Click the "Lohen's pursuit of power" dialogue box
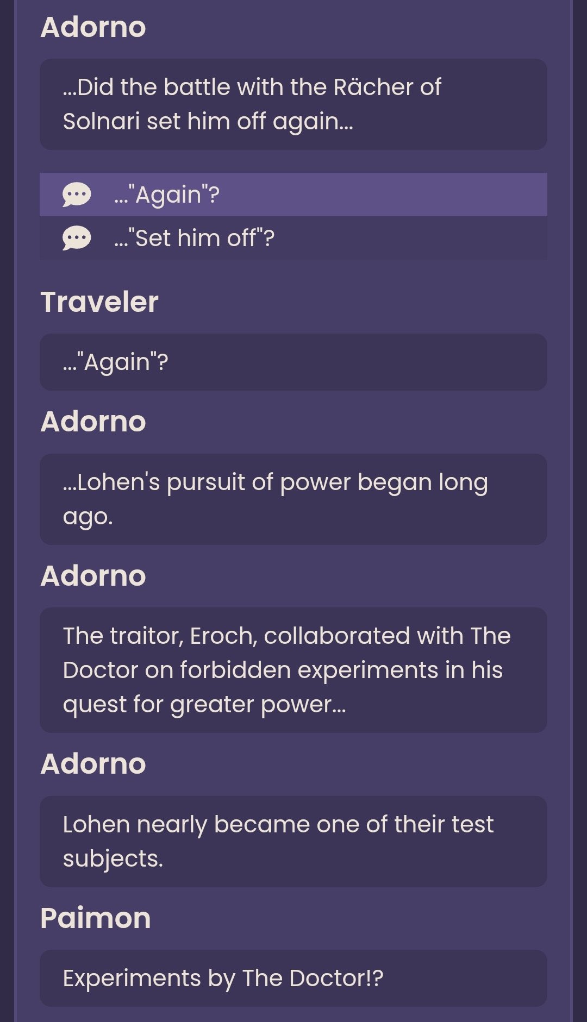The image size is (587, 1022). (293, 499)
